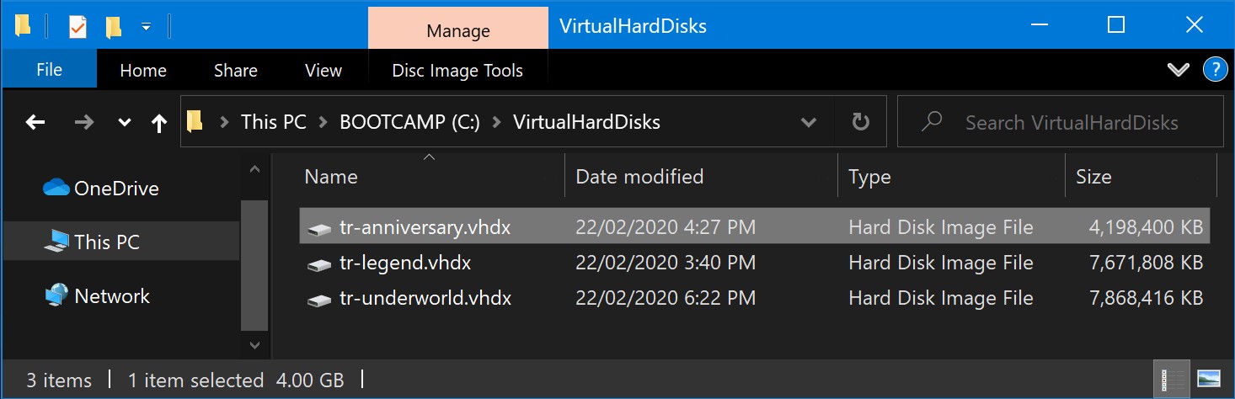Click the blue Help question mark icon
1235x399 pixels.
tap(1214, 70)
